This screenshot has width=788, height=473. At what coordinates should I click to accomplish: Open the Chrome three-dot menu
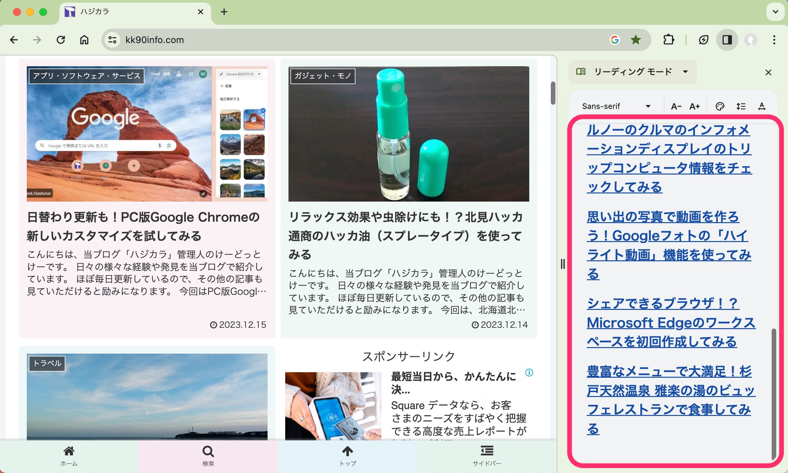coord(774,40)
